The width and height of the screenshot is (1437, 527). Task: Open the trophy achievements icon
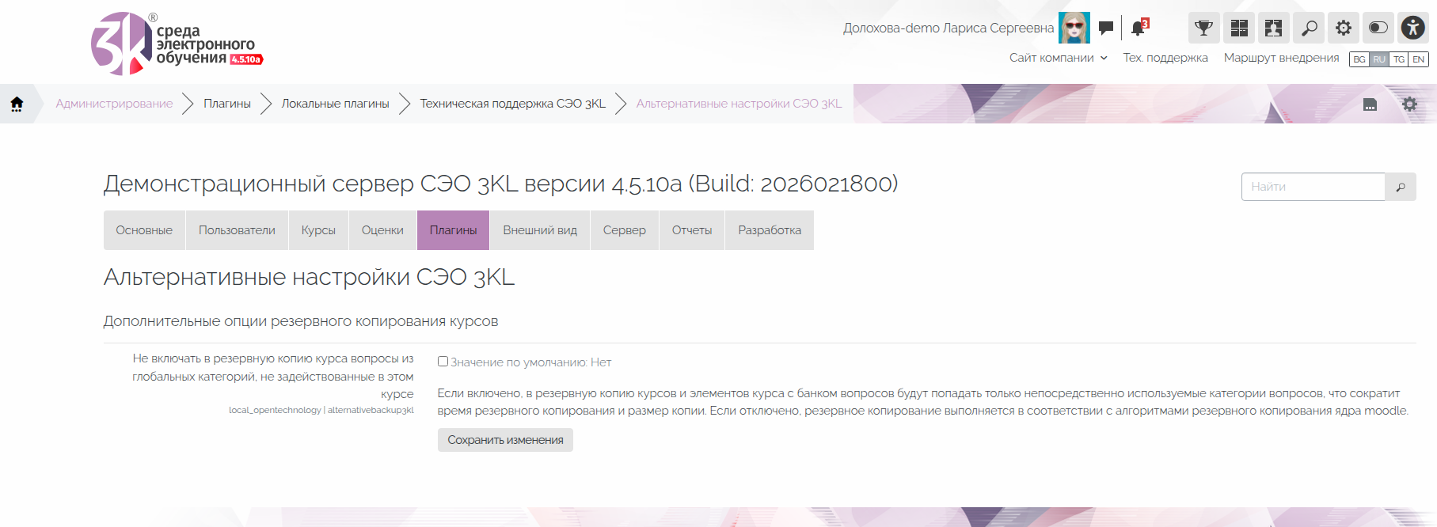(1203, 28)
